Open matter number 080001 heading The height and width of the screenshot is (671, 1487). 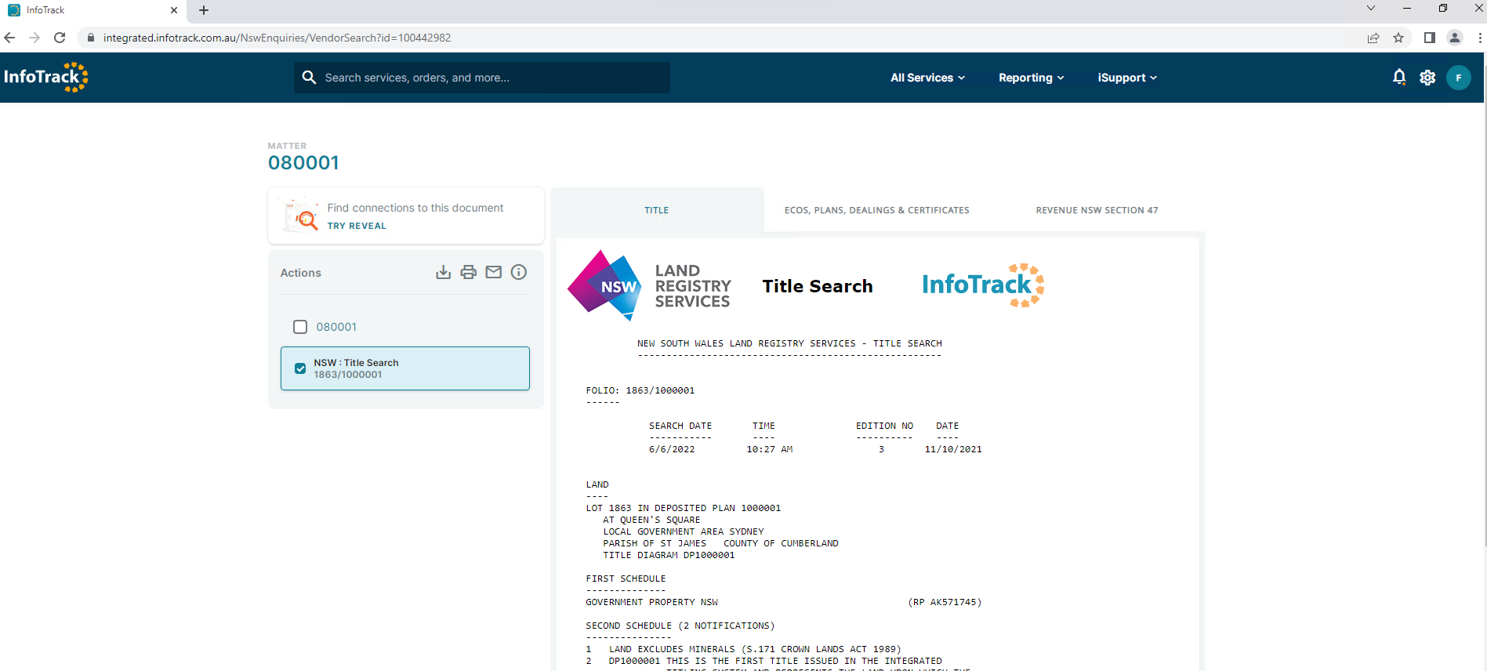303,162
